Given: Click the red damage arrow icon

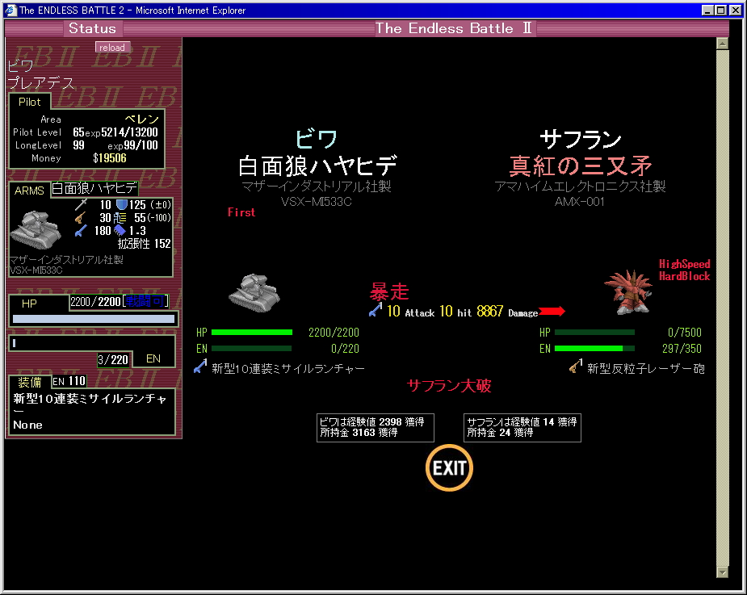Looking at the screenshot, I should [x=552, y=312].
